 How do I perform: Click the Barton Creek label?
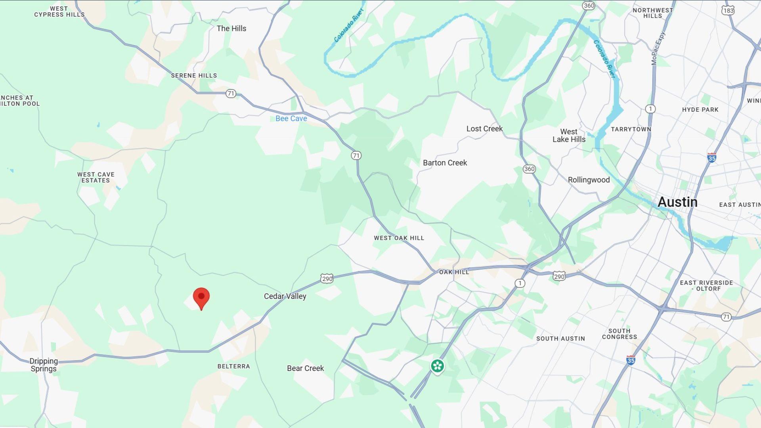tap(445, 163)
